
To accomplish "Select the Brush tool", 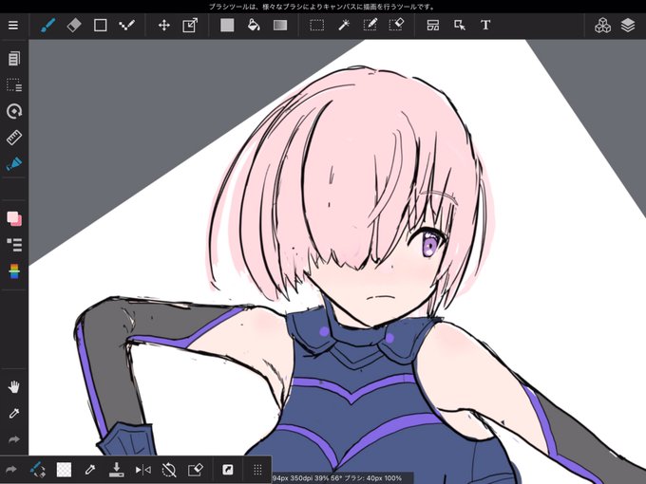I will point(48,25).
